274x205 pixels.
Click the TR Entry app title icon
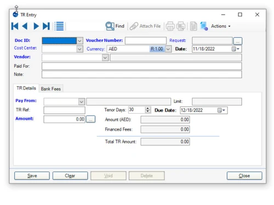tap(15, 14)
